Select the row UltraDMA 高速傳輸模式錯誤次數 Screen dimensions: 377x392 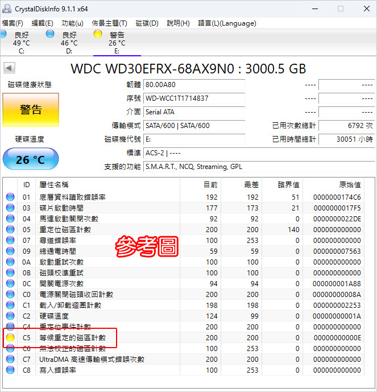184,359
